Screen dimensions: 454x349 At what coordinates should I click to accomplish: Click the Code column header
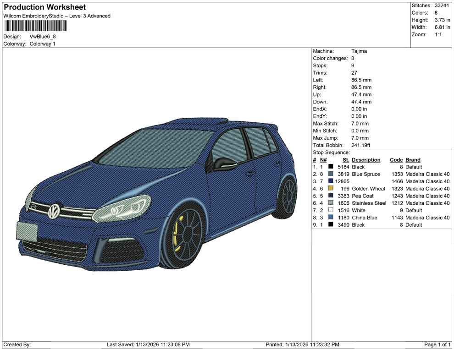396,159
